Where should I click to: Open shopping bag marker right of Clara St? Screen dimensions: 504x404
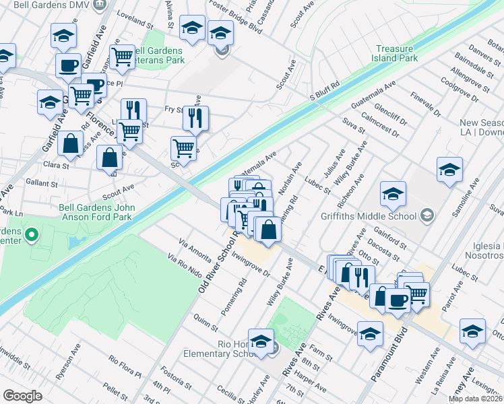coord(110,158)
